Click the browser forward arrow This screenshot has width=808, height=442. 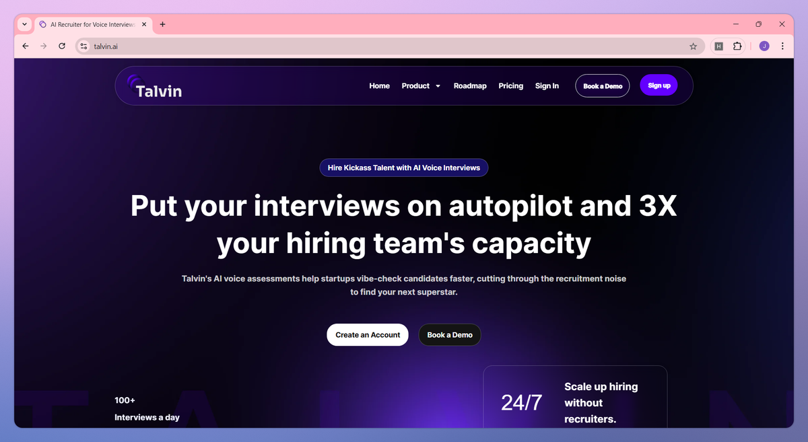click(x=44, y=46)
